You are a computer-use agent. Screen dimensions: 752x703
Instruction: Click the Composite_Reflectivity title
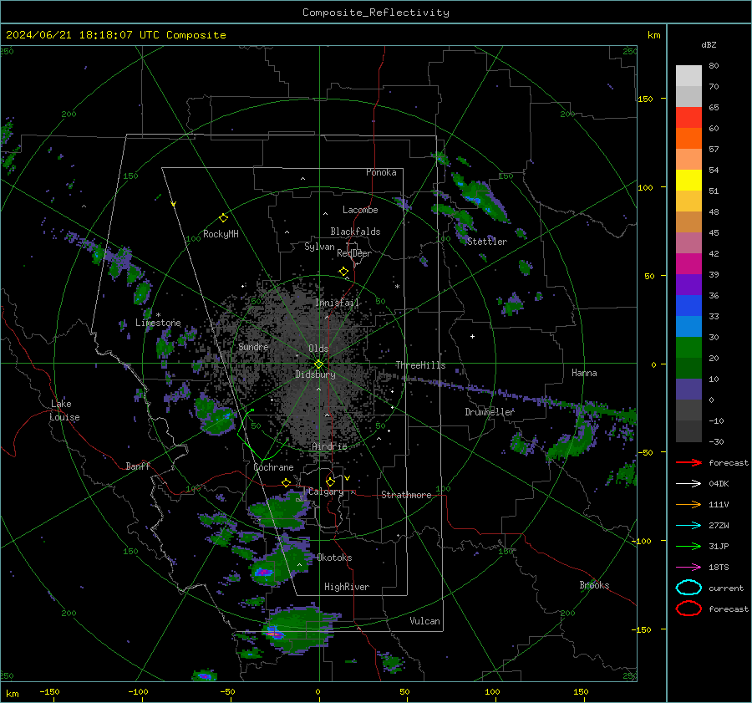[375, 13]
